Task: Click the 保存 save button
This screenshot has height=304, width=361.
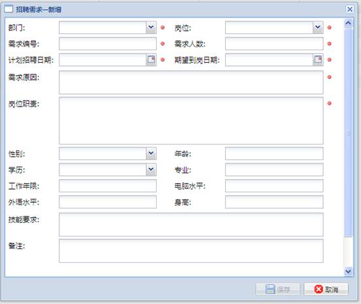Action: pyautogui.click(x=278, y=289)
